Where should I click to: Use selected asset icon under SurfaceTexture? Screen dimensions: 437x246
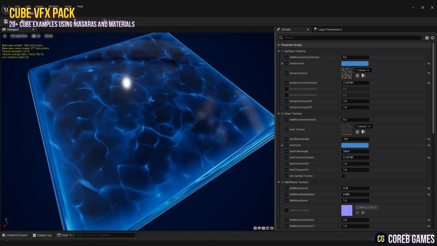click(357, 76)
